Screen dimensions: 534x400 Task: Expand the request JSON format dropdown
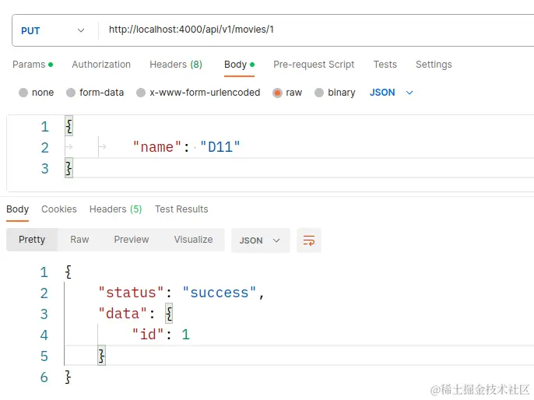pos(392,93)
